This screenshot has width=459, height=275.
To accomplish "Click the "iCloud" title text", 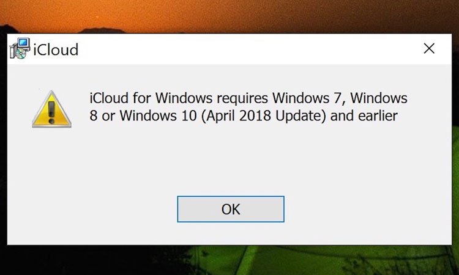I will [x=56, y=50].
